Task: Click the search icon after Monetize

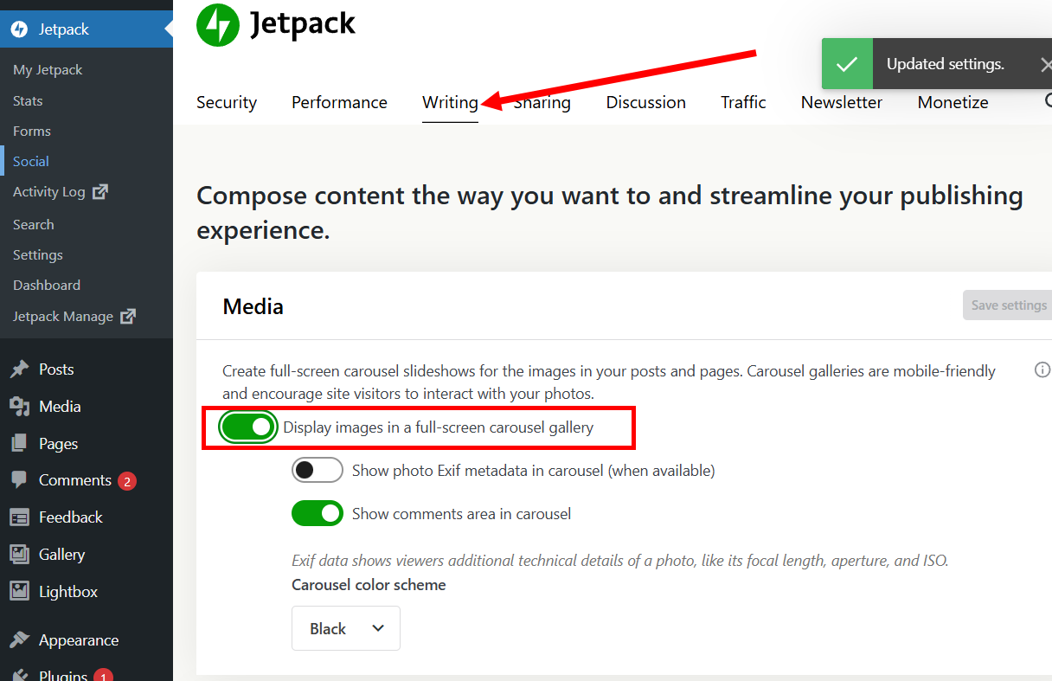Action: click(1048, 102)
